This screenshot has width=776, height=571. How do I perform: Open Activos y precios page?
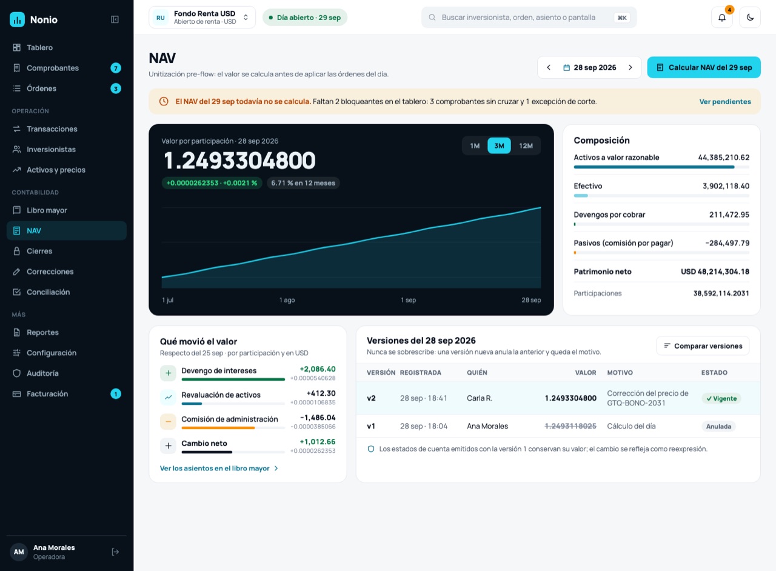click(67, 170)
